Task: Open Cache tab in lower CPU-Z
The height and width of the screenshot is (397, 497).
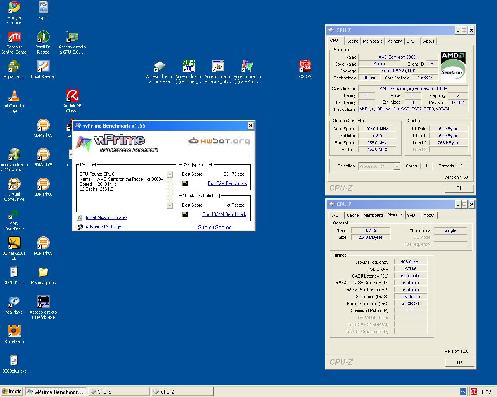Action: coord(353,215)
